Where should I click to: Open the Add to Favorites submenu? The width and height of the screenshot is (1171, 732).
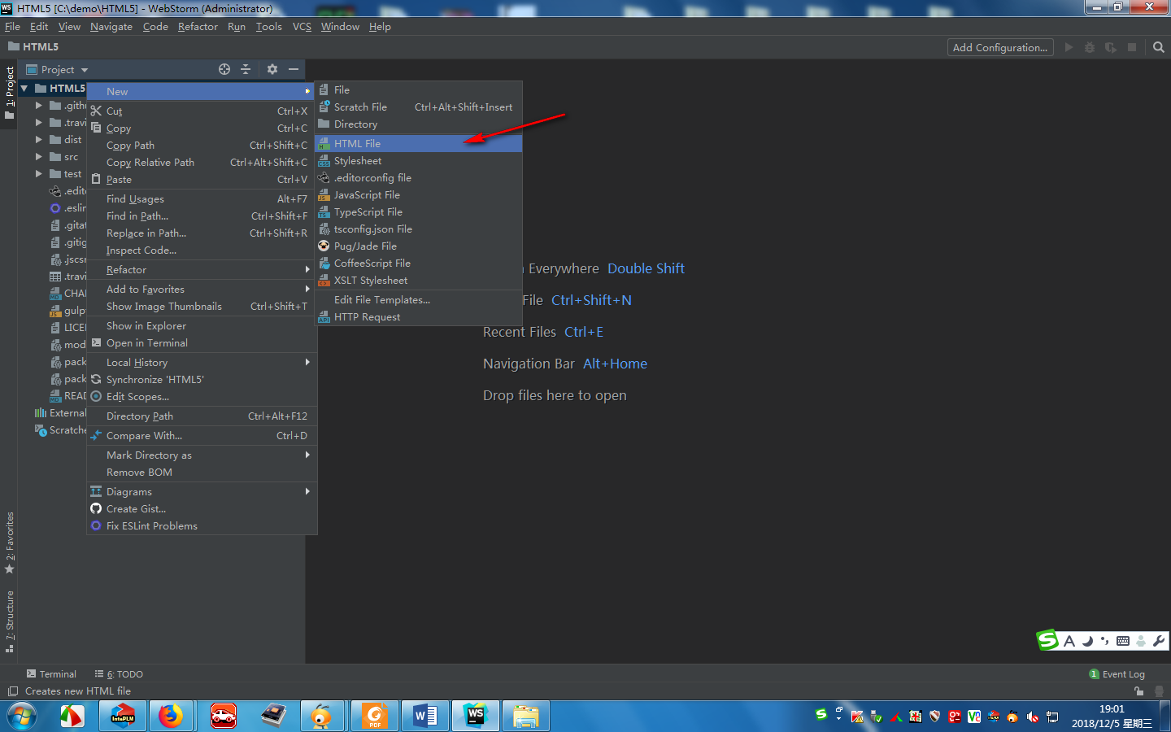(x=202, y=290)
